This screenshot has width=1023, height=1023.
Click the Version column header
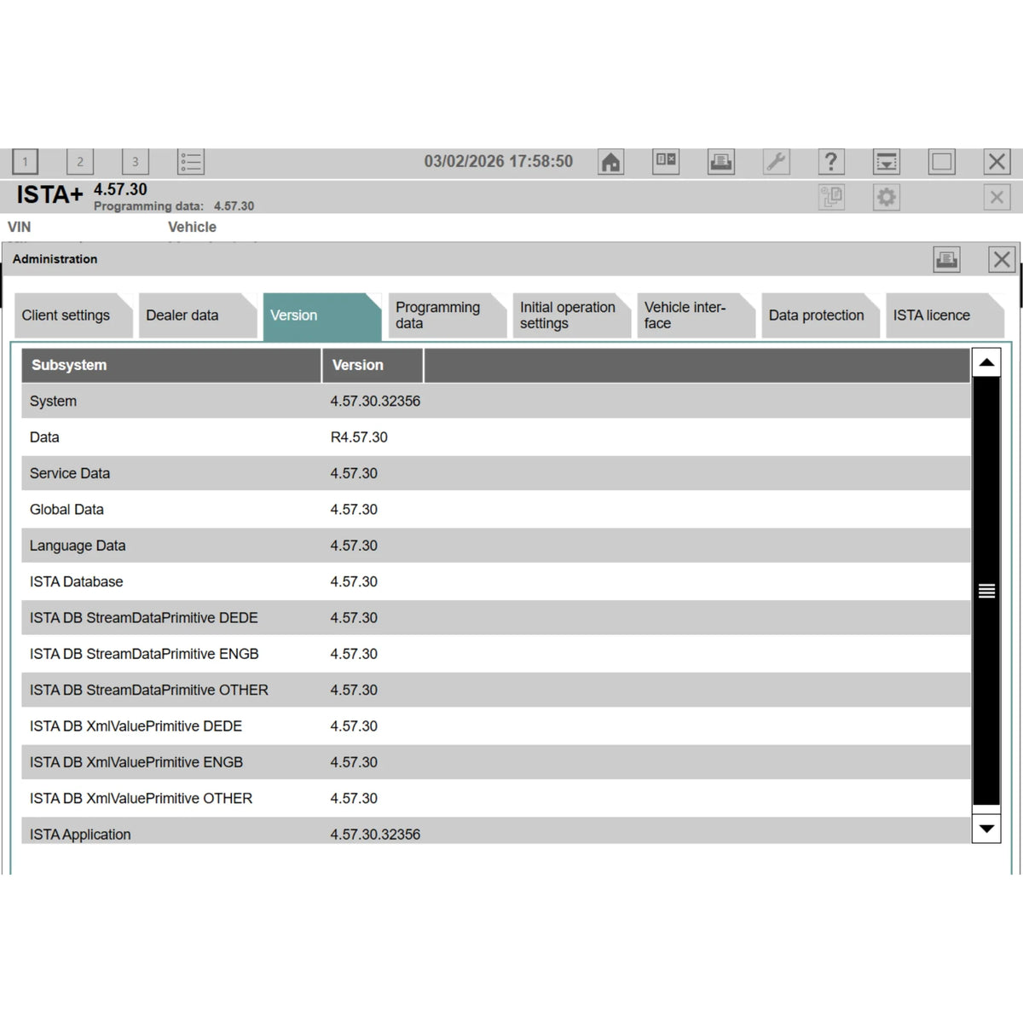coord(373,365)
